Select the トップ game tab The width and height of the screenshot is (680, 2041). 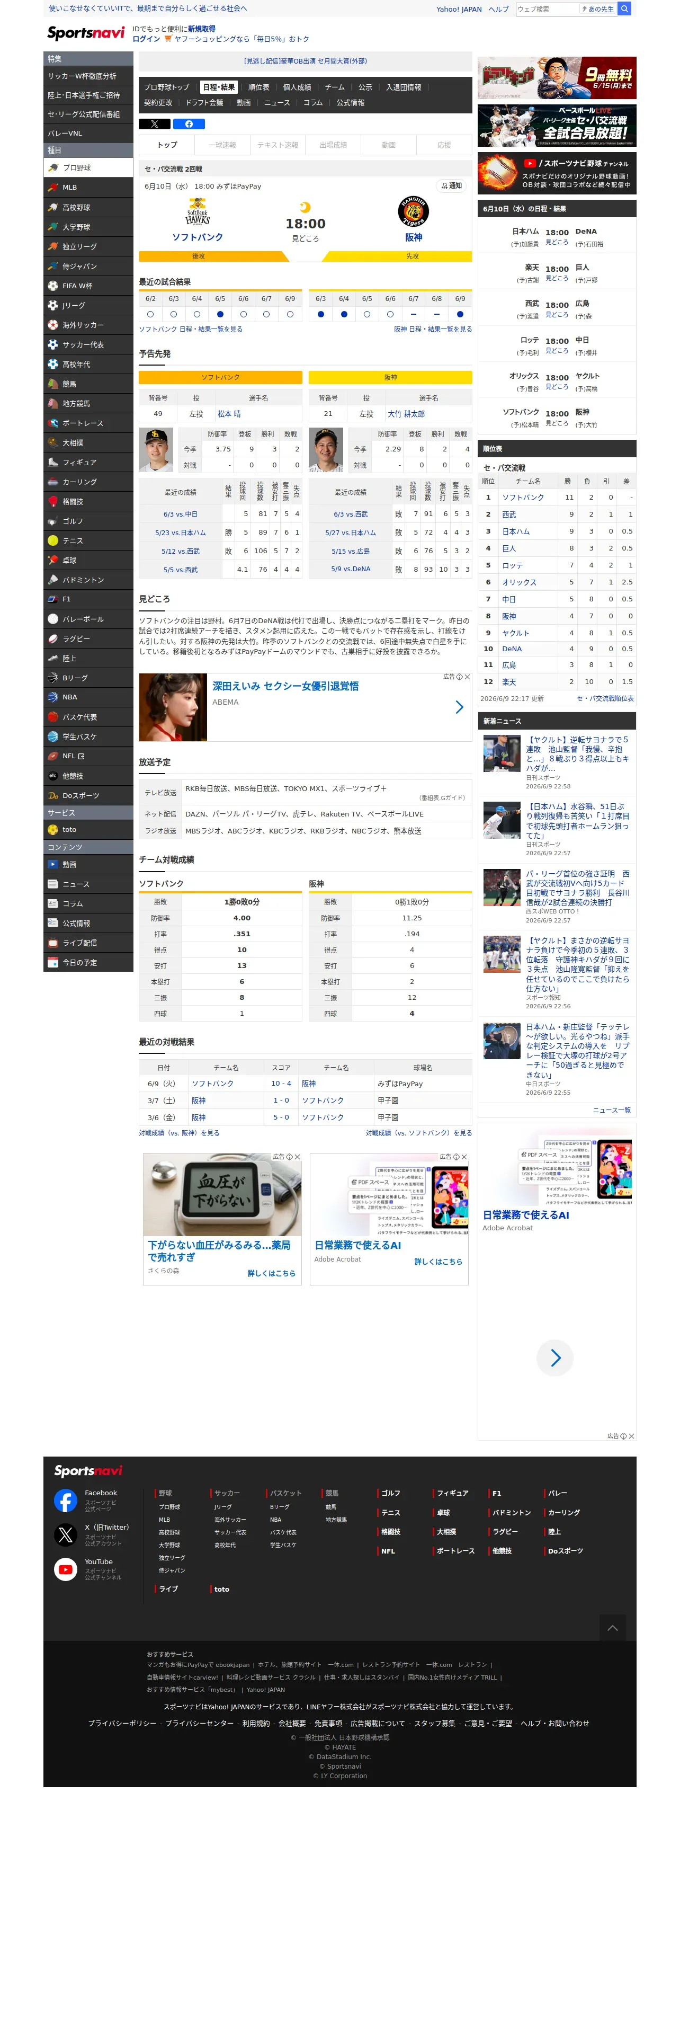[167, 145]
